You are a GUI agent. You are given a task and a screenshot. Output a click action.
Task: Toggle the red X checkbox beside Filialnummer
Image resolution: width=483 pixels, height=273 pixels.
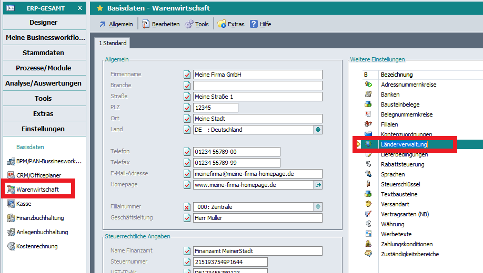point(187,207)
